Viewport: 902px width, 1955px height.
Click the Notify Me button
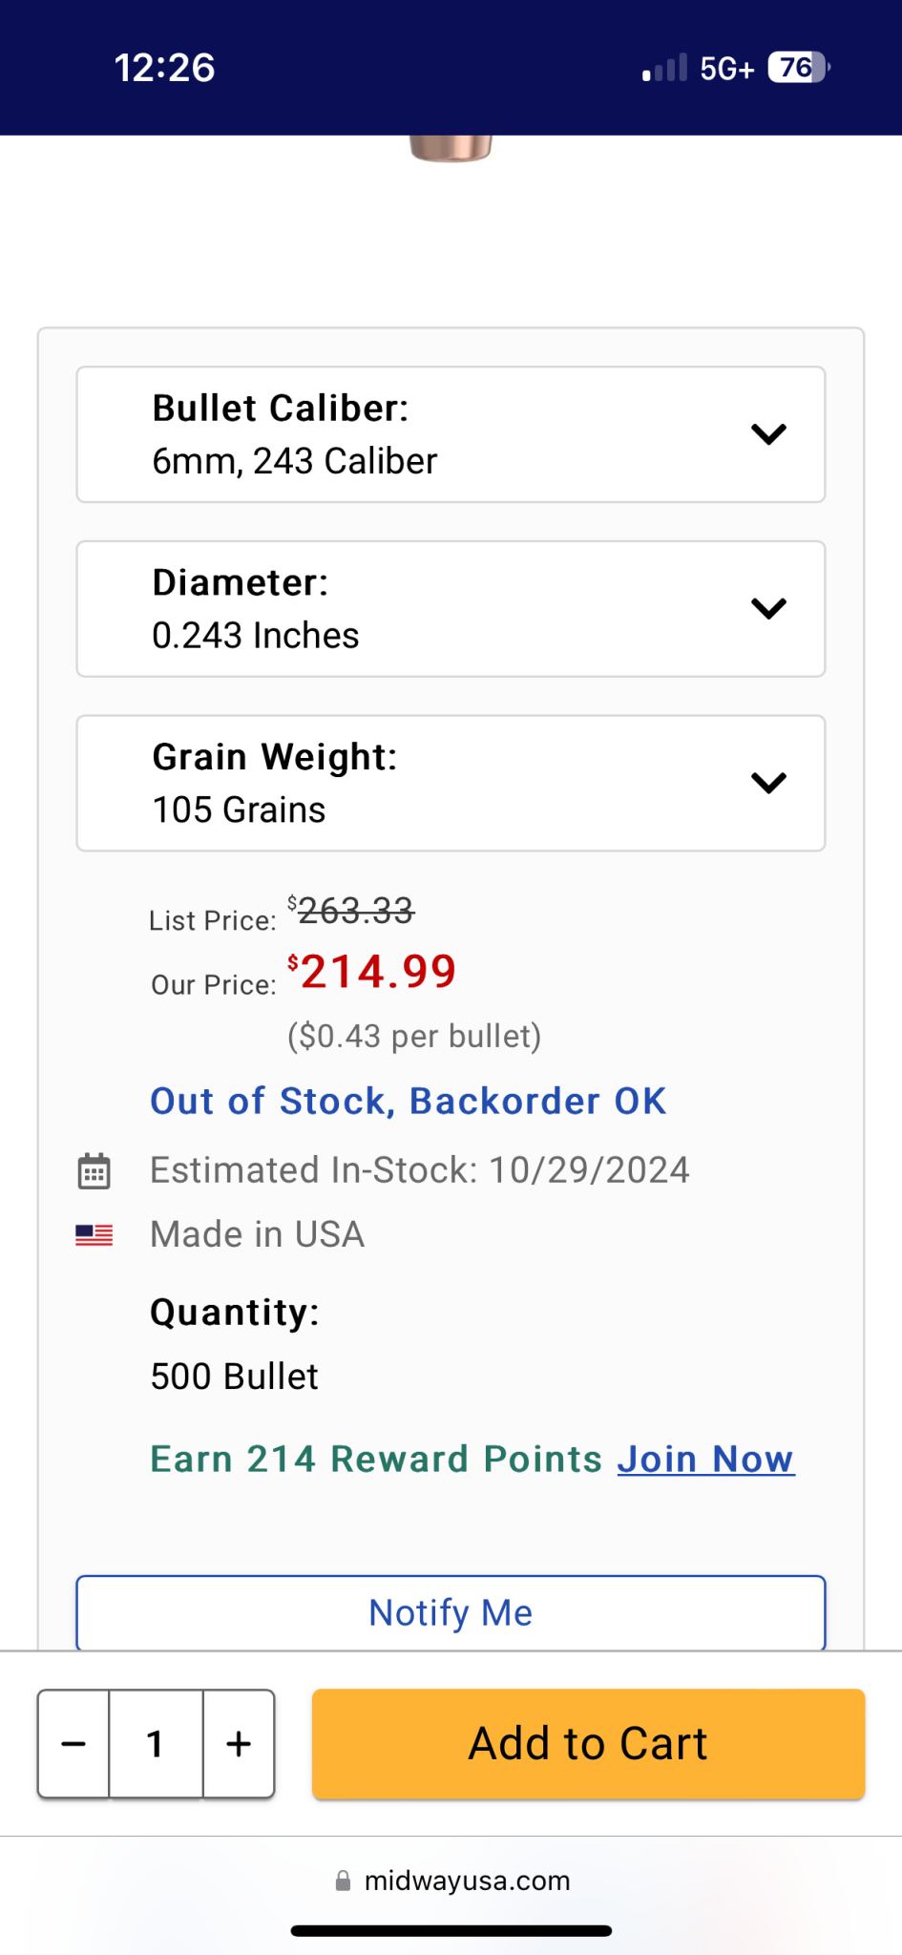[451, 1612]
